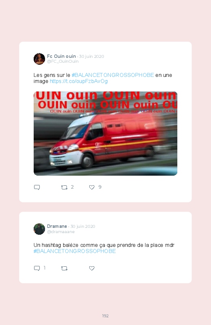Click the @dramaaane handle
The width and height of the screenshot is (211, 325).
(x=61, y=232)
